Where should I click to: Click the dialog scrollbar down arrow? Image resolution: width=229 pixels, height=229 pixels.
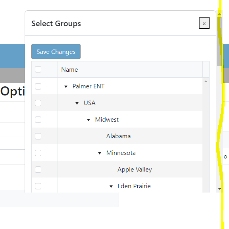coord(219,189)
